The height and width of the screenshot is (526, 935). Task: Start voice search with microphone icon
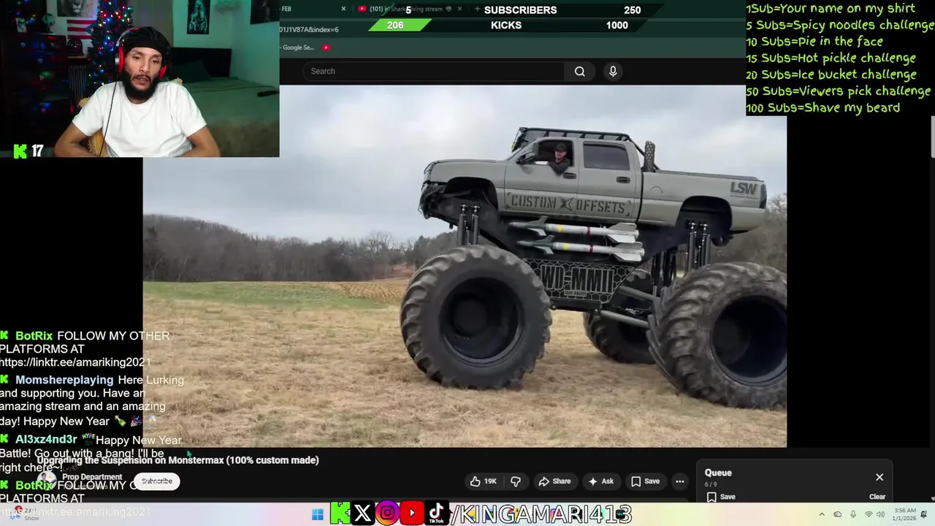click(x=613, y=71)
